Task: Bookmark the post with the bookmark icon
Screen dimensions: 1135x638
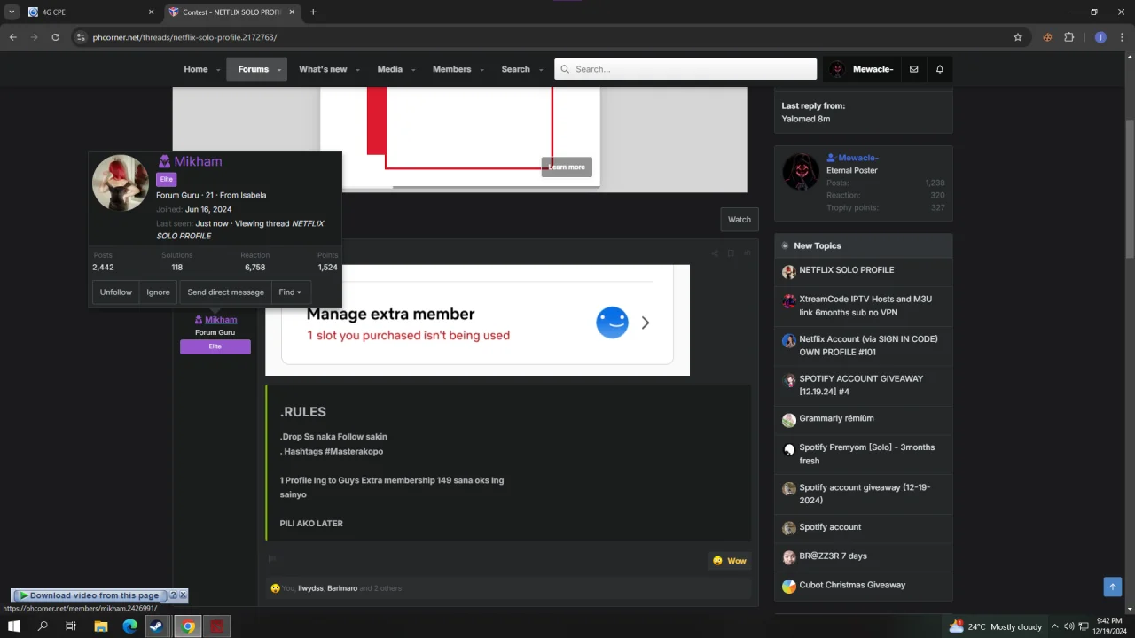Action: [731, 253]
